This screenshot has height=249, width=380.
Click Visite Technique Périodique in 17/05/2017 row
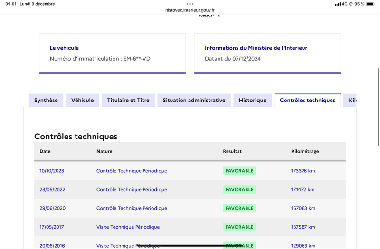click(128, 227)
